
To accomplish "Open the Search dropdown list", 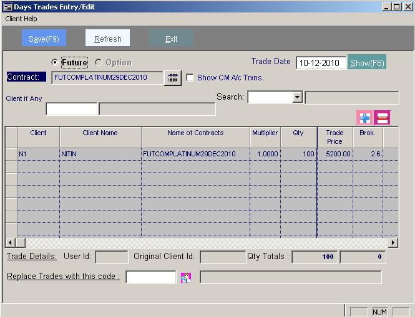I will coord(297,97).
